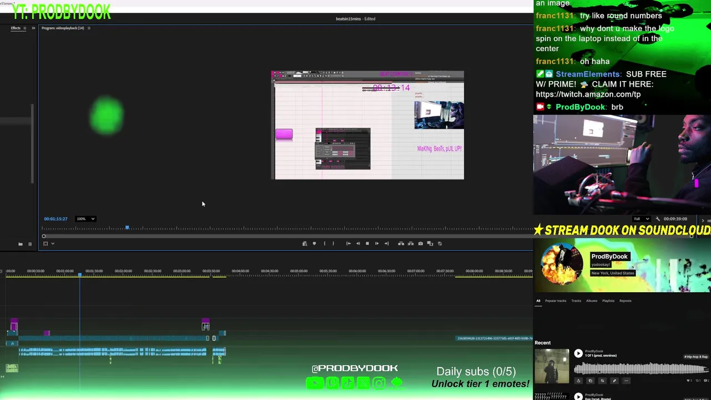Select SoundCloud Popular tracks tab

555,301
